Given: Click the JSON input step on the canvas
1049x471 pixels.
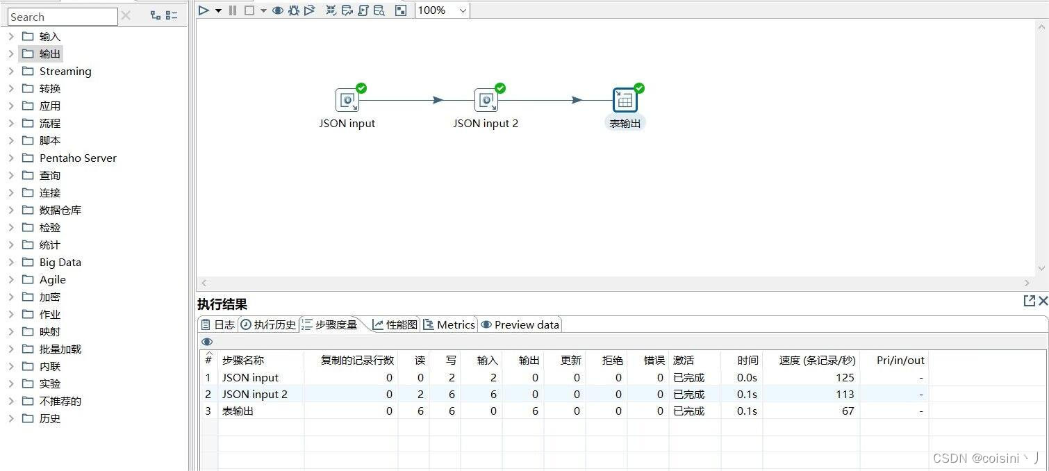Looking at the screenshot, I should pos(347,99).
